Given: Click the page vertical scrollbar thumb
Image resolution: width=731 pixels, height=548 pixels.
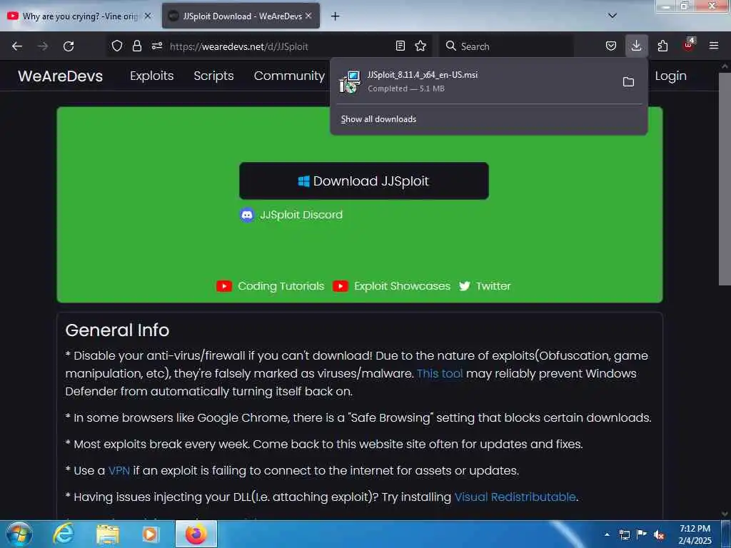Looking at the screenshot, I should [725, 178].
